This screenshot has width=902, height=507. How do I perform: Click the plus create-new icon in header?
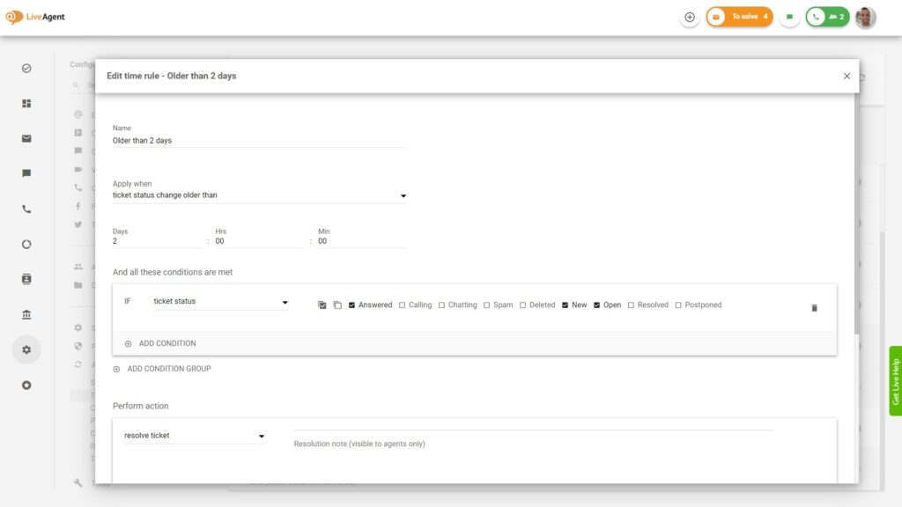[690, 17]
